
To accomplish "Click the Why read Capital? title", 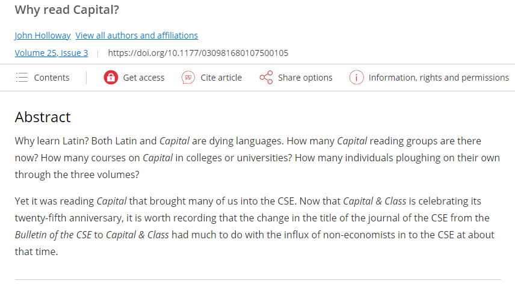I will (x=67, y=10).
